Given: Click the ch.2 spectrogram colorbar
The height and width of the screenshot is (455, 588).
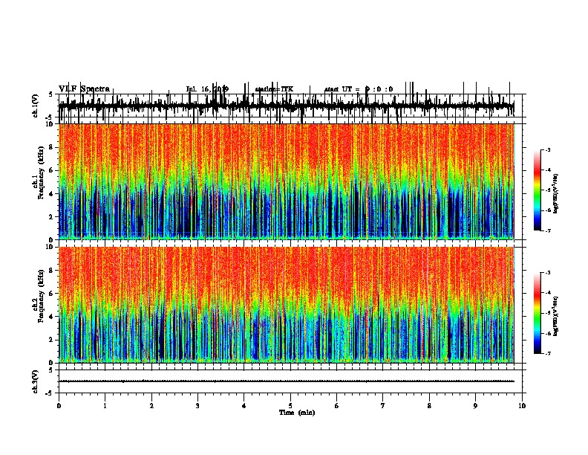Looking at the screenshot, I should [537, 313].
